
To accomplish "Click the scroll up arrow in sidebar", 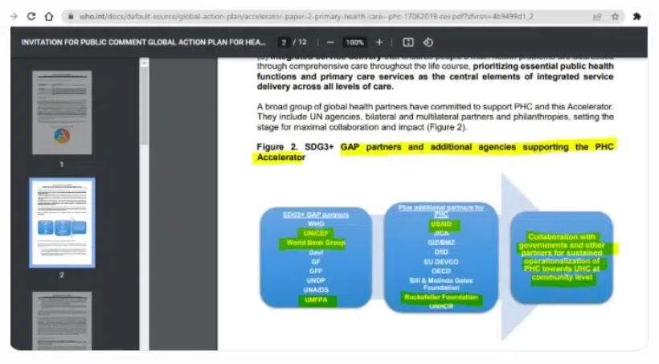I will tap(144, 63).
